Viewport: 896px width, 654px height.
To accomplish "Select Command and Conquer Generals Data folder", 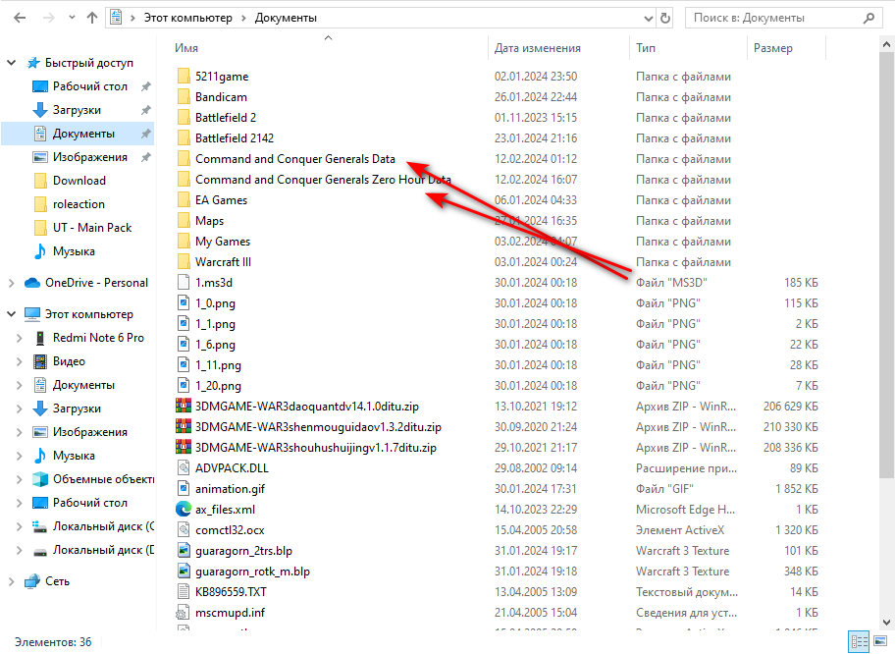I will click(294, 159).
